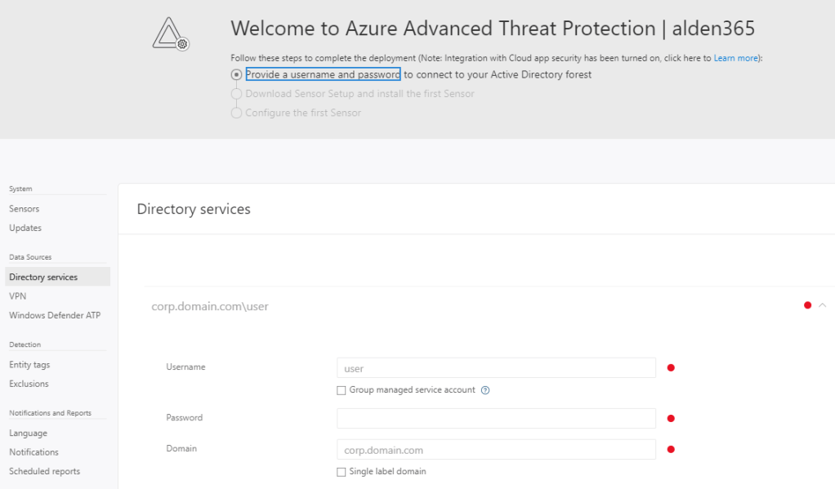Open Entity tags under Detection
This screenshot has width=835, height=489.
tap(29, 365)
